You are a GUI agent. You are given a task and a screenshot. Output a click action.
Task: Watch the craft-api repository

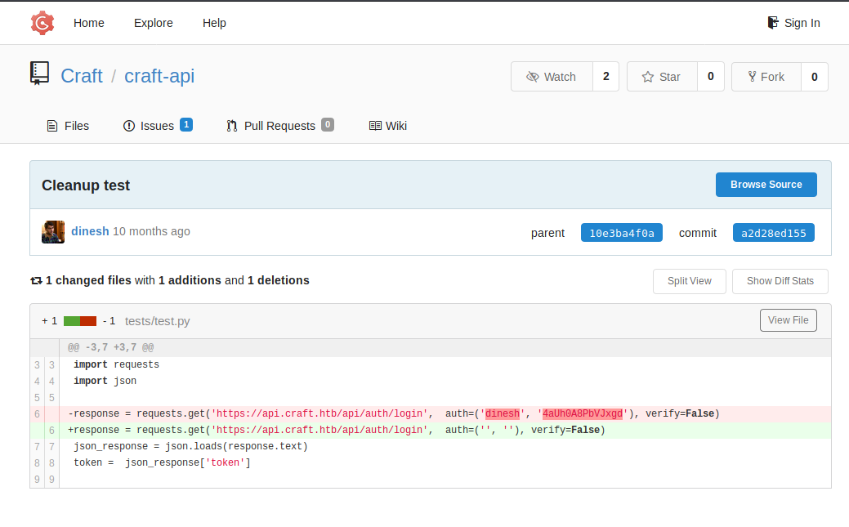tap(552, 77)
